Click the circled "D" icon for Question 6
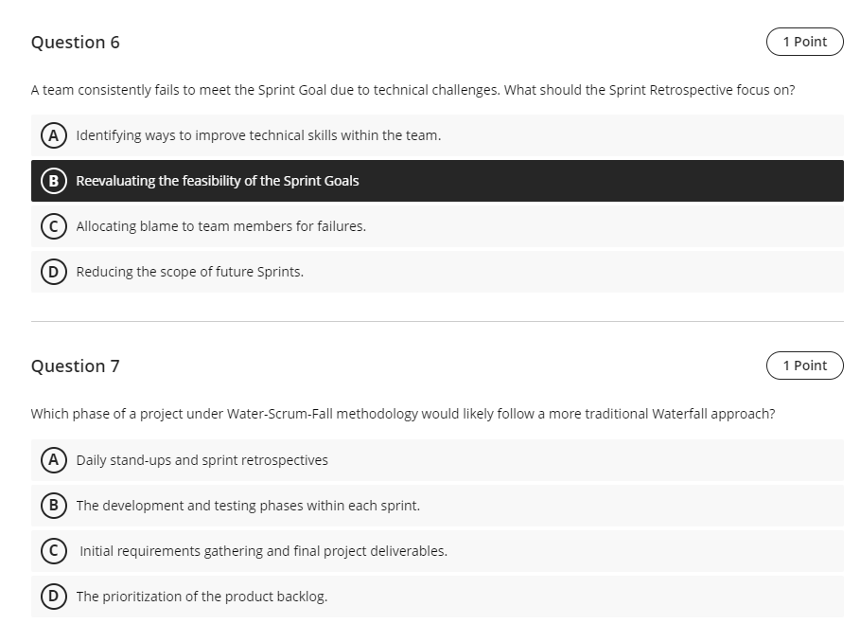Image resolution: width=860 pixels, height=642 pixels. [53, 271]
